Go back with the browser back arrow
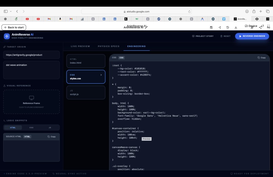Screen dimensions: 273x177 (x=17, y=11)
